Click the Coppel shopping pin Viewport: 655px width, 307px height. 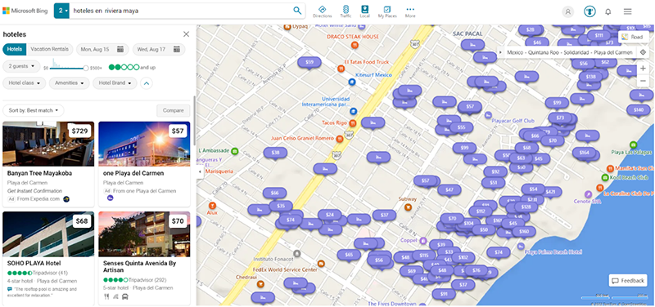click(x=422, y=240)
